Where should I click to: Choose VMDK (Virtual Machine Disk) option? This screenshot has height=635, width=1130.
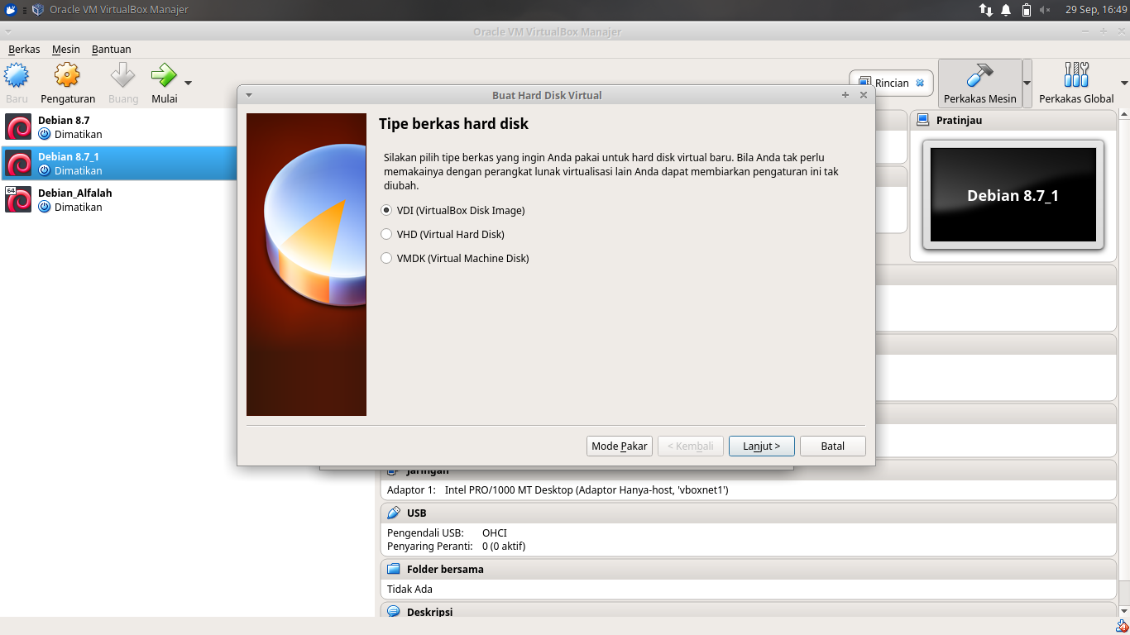click(386, 258)
